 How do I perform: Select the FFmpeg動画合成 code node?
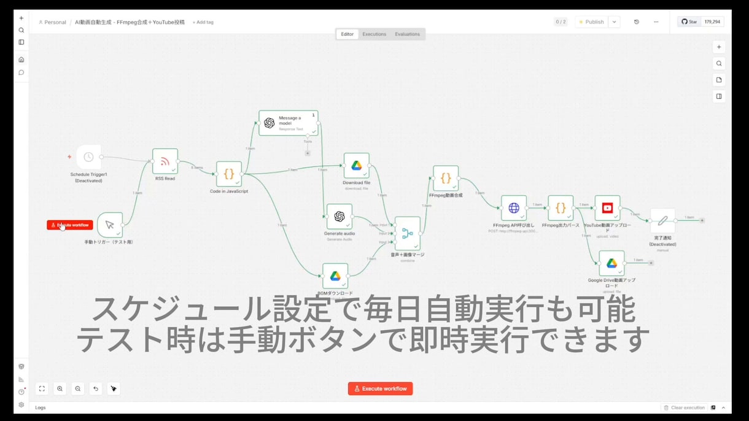[x=446, y=178]
